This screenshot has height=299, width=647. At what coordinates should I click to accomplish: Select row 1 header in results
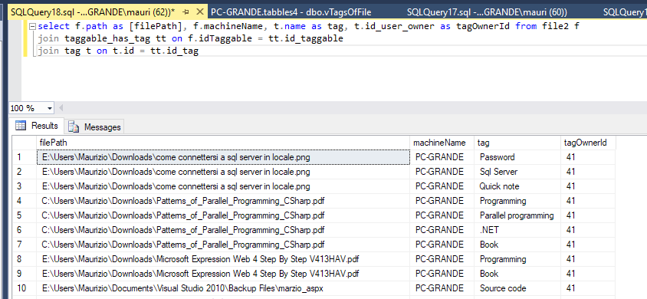click(x=24, y=157)
